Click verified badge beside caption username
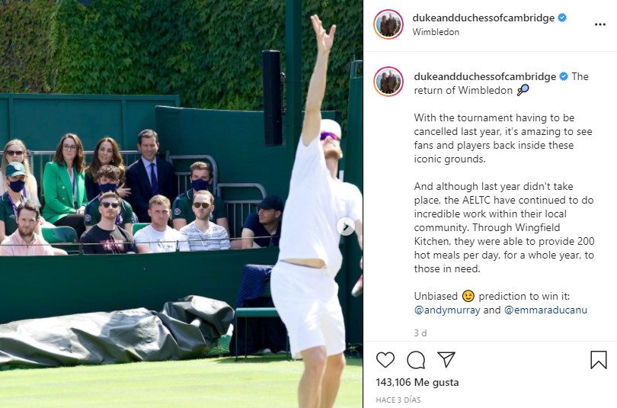617x408 pixels. click(x=564, y=76)
